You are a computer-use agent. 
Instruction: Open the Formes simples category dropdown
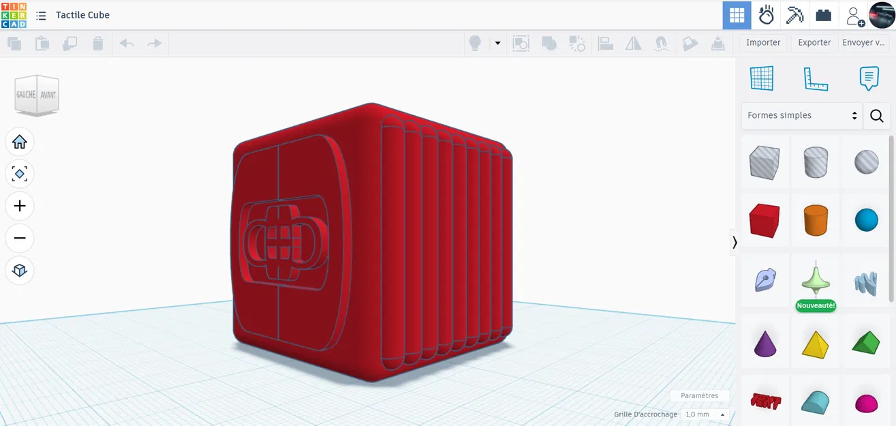[x=801, y=115]
